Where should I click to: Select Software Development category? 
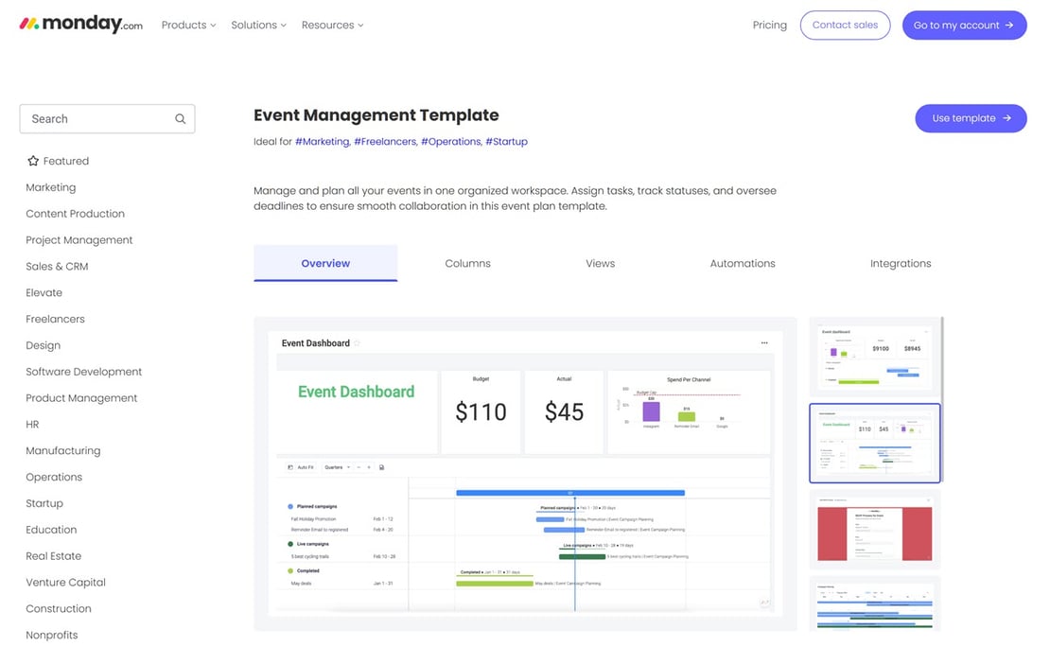coord(83,371)
